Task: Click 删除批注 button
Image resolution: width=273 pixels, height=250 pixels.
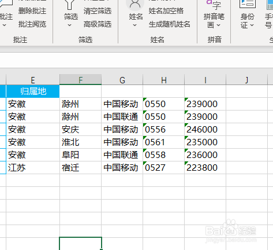Action: point(32,11)
